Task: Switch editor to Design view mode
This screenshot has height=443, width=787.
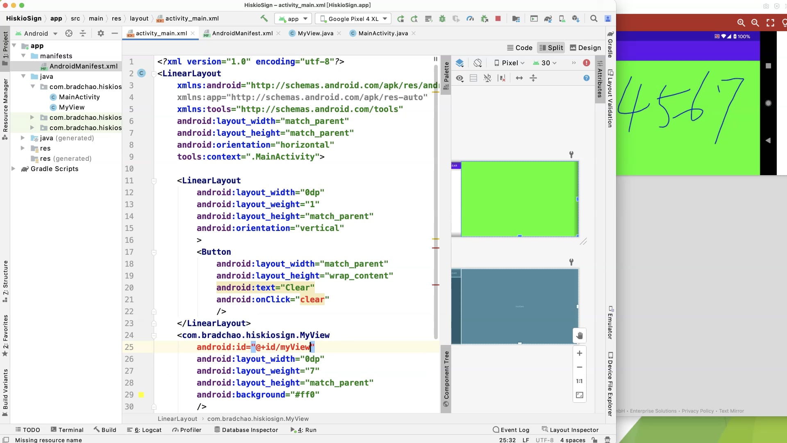Action: point(585,48)
